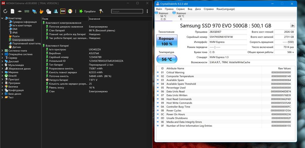Click the disk benchmark icon in AIDA64 toolbar
Viewport: 305px width, 148px height.
(20, 11)
